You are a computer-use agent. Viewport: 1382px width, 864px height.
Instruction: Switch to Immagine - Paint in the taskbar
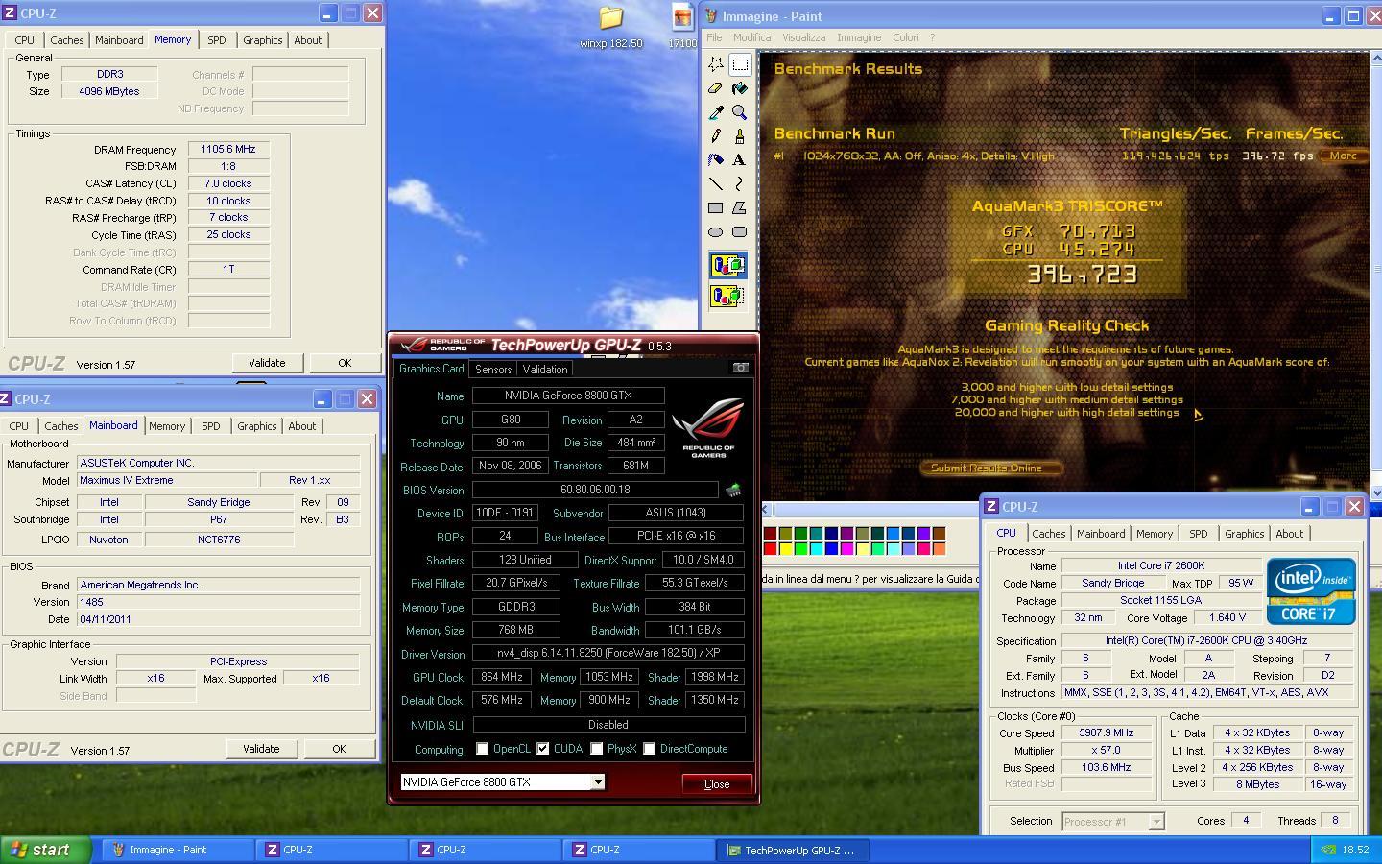coord(179,850)
